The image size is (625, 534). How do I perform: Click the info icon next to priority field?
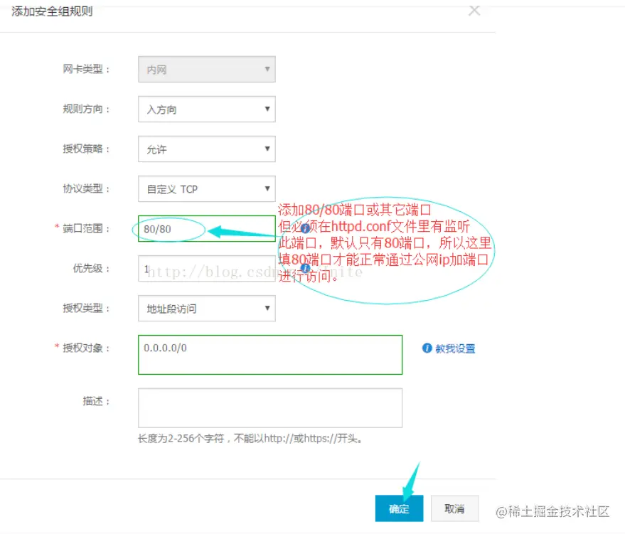pyautogui.click(x=305, y=268)
